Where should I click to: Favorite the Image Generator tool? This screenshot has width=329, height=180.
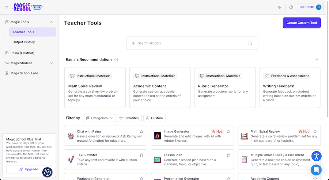(228, 131)
